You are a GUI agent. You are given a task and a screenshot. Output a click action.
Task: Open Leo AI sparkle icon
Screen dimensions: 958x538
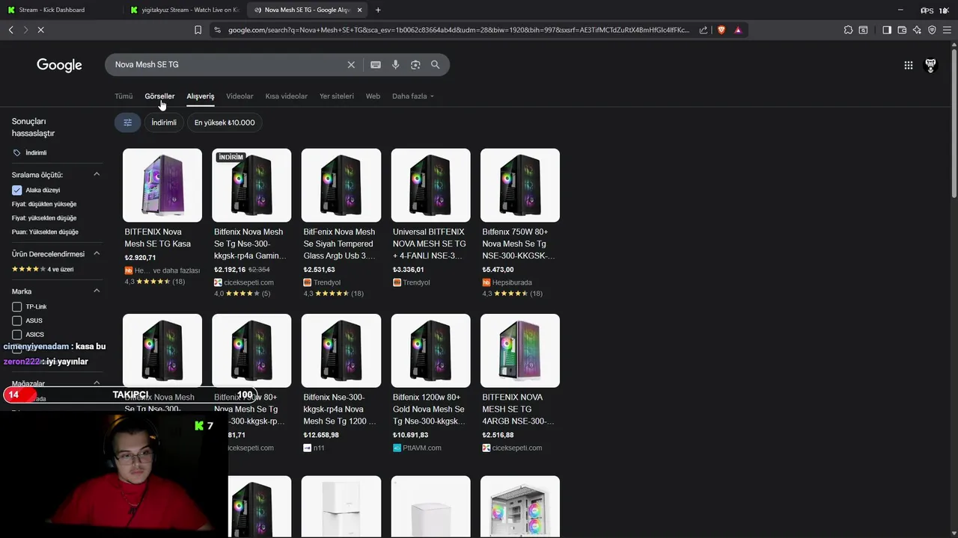pyautogui.click(x=917, y=30)
